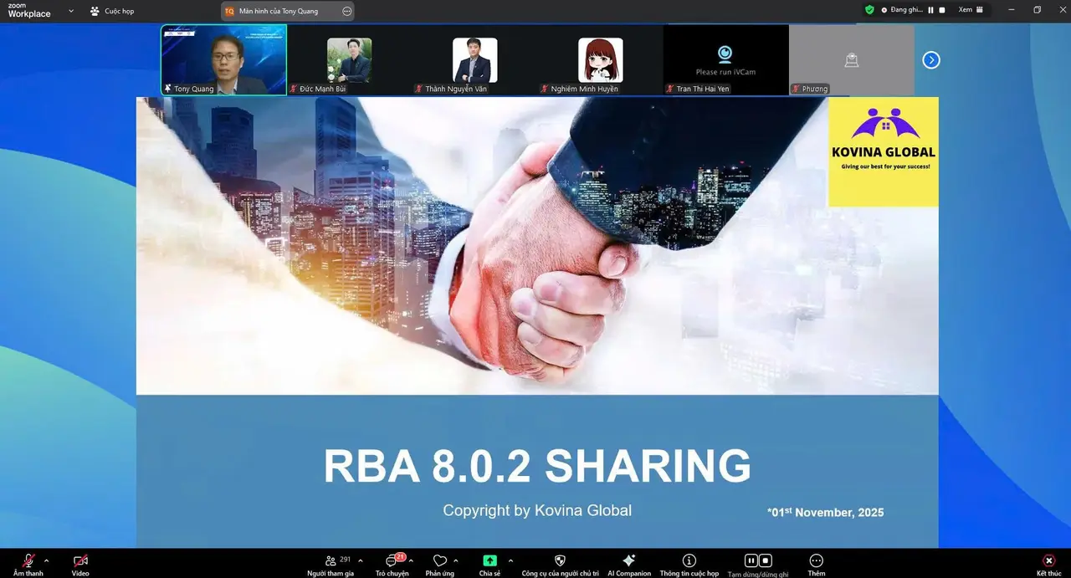Select Nghiêm Minh Huyền video thumbnail

click(600, 59)
